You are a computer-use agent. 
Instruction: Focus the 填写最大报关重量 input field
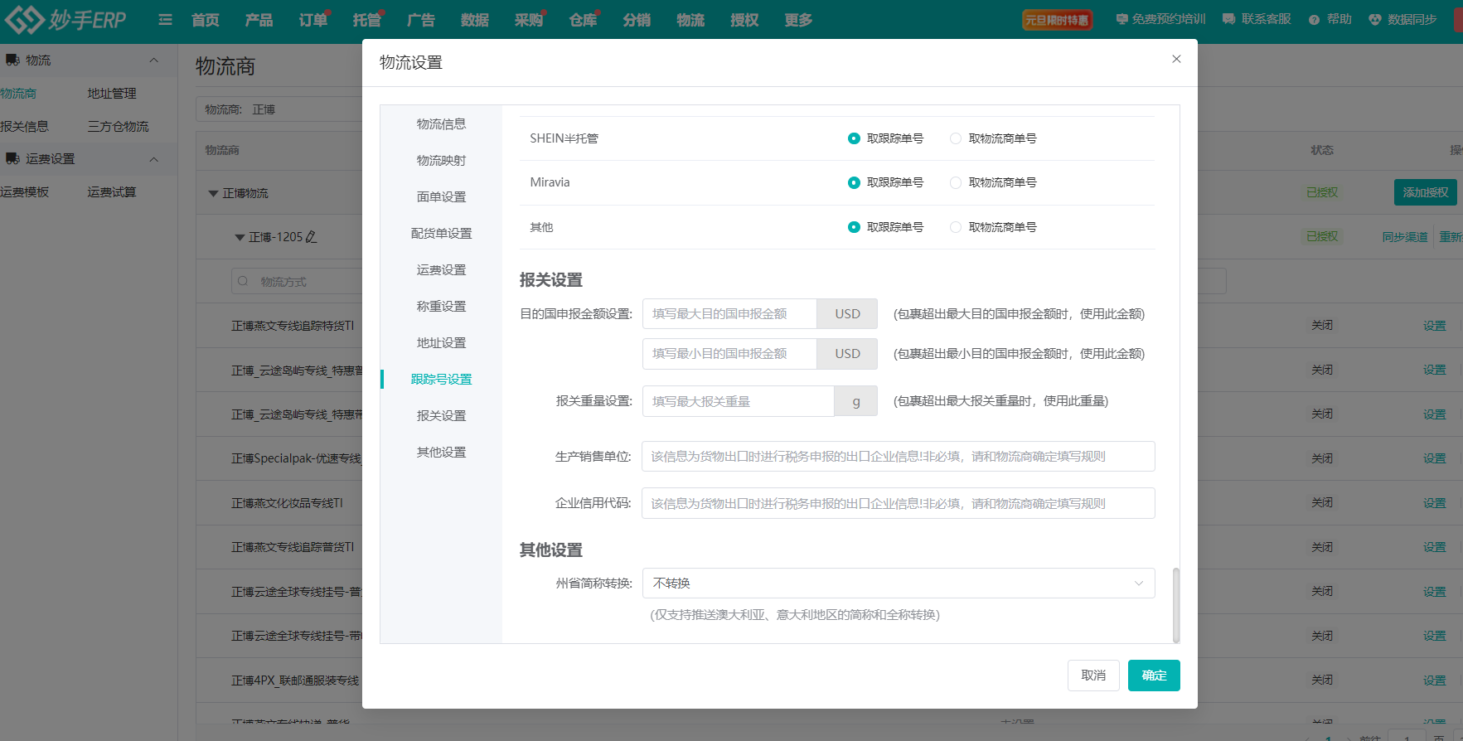(738, 401)
